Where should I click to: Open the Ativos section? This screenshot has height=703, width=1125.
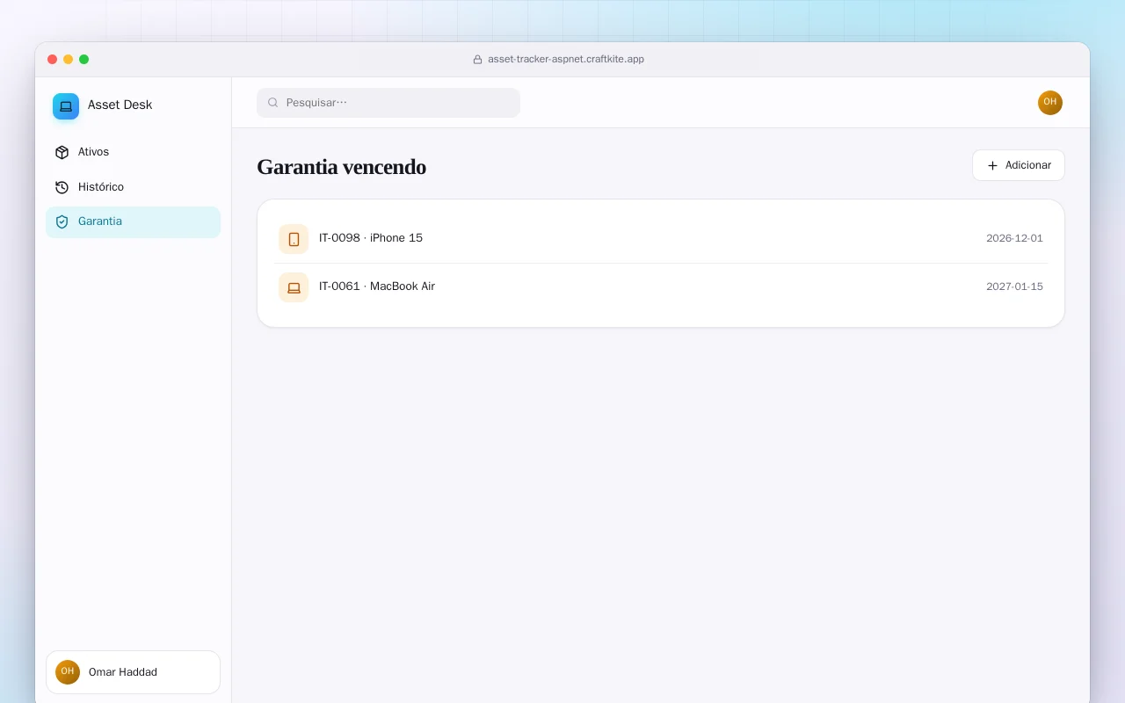pos(134,152)
